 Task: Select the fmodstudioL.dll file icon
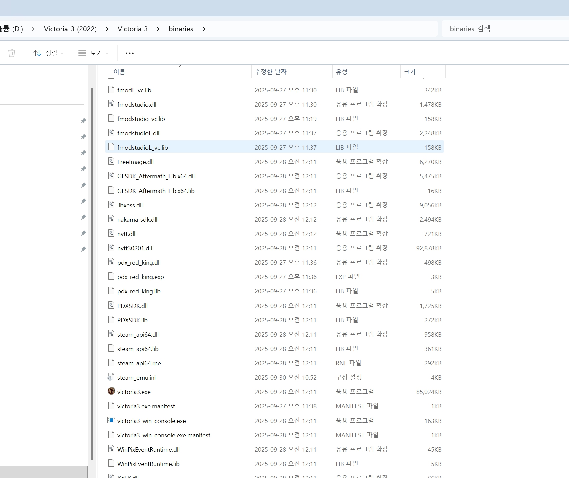[x=111, y=133]
